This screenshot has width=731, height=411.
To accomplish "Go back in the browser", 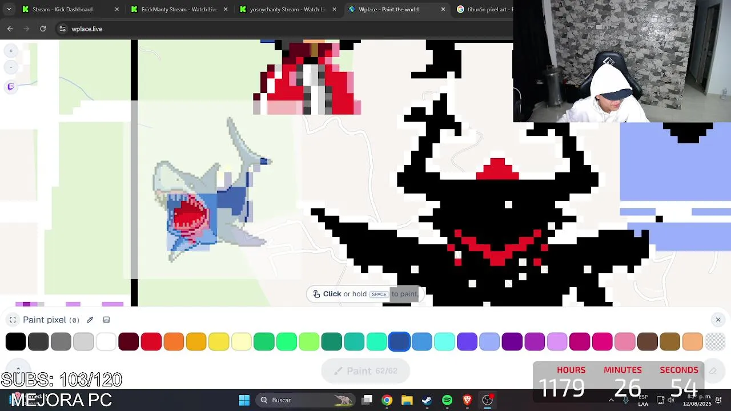I will coord(10,29).
